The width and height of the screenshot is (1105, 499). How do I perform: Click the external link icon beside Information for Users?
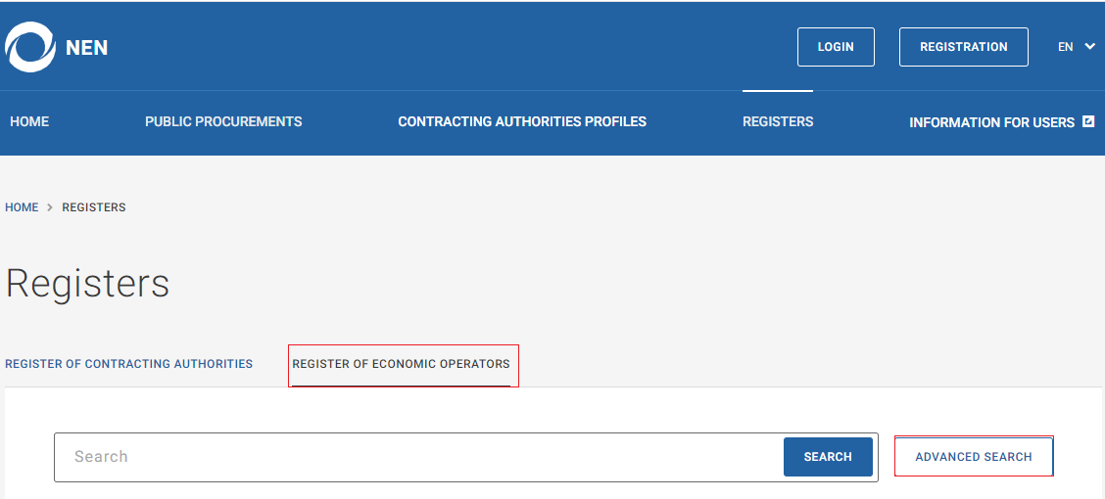pyautogui.click(x=1088, y=122)
